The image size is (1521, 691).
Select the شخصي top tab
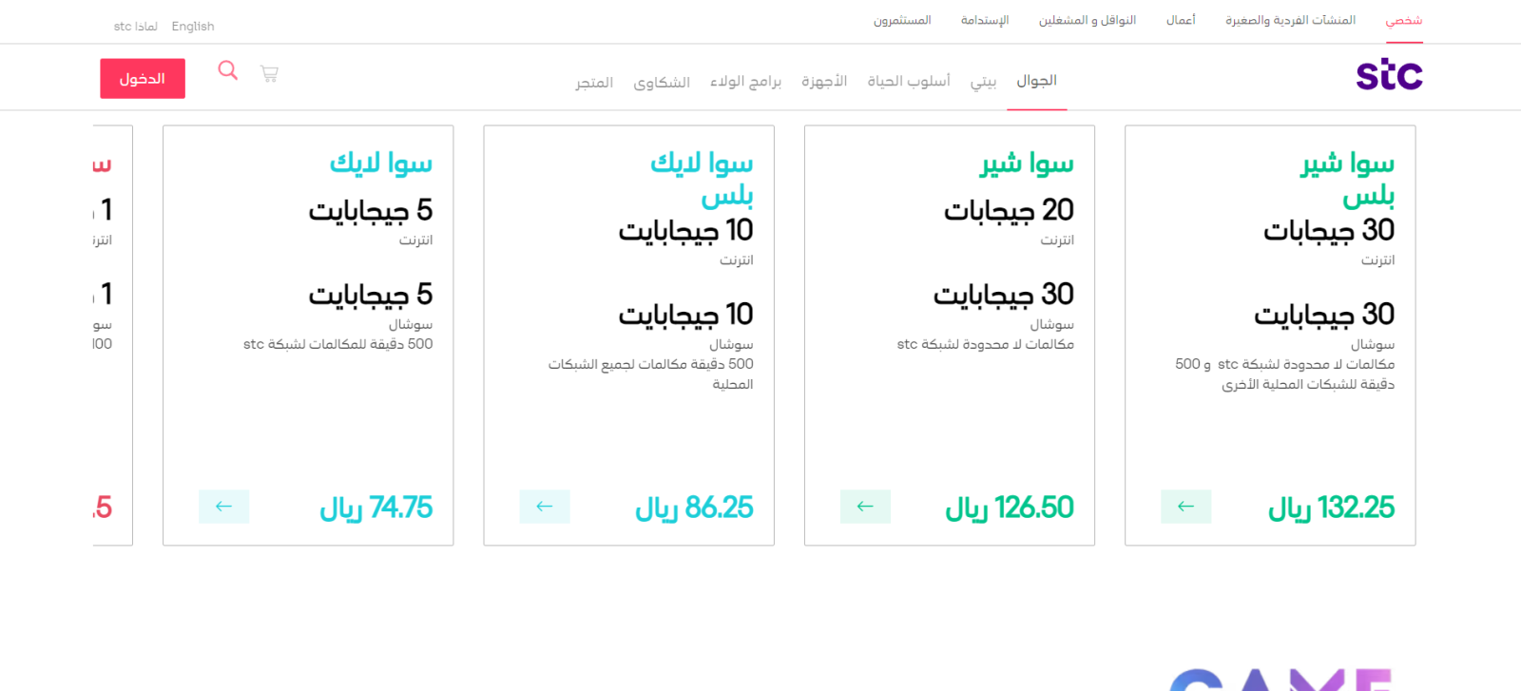click(1404, 20)
